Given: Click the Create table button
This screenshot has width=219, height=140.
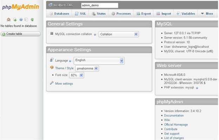Looking at the screenshot, I should pyautogui.click(x=21, y=34).
